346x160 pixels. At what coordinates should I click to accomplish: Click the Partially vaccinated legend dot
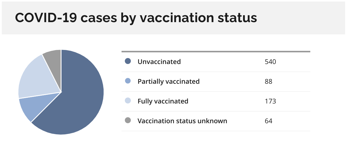click(x=128, y=81)
